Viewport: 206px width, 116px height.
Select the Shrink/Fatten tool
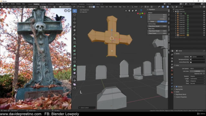[74, 81]
